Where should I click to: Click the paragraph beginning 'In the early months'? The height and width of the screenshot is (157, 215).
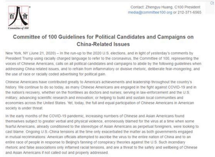pyautogui.click(x=102, y=134)
